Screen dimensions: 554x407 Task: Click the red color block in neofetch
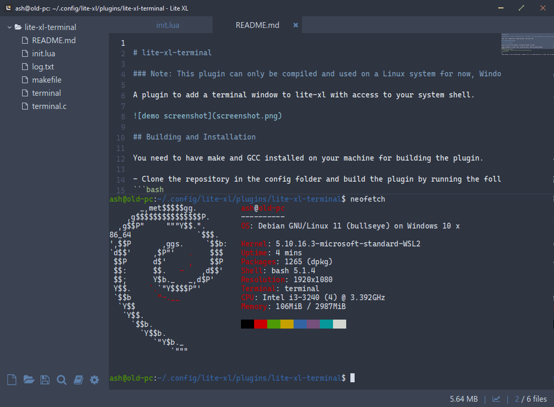tap(260, 324)
